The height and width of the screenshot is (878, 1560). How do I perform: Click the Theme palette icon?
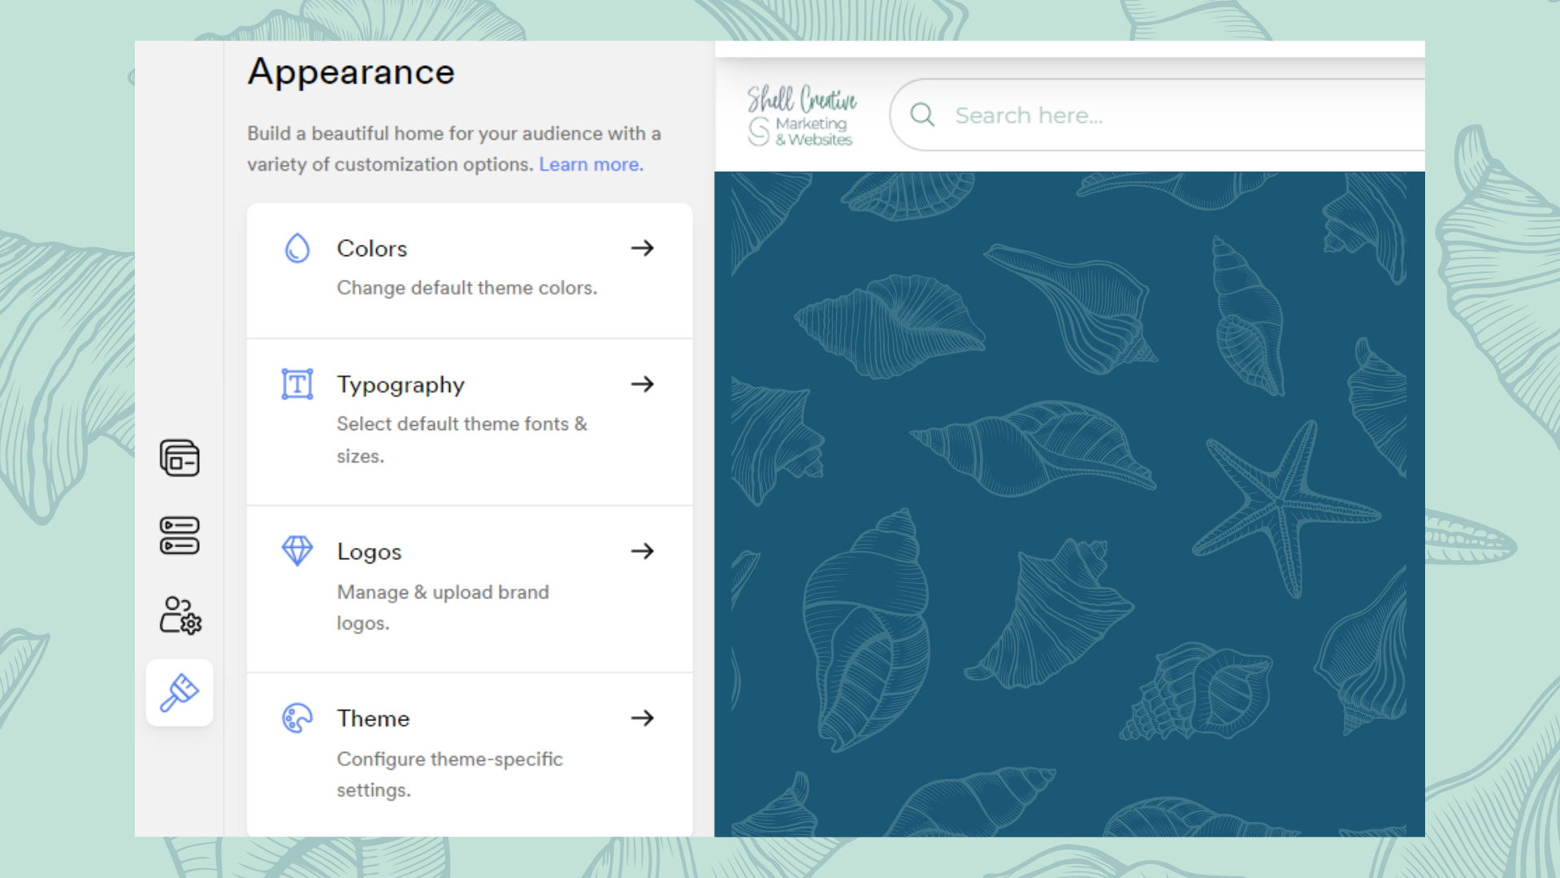[297, 718]
